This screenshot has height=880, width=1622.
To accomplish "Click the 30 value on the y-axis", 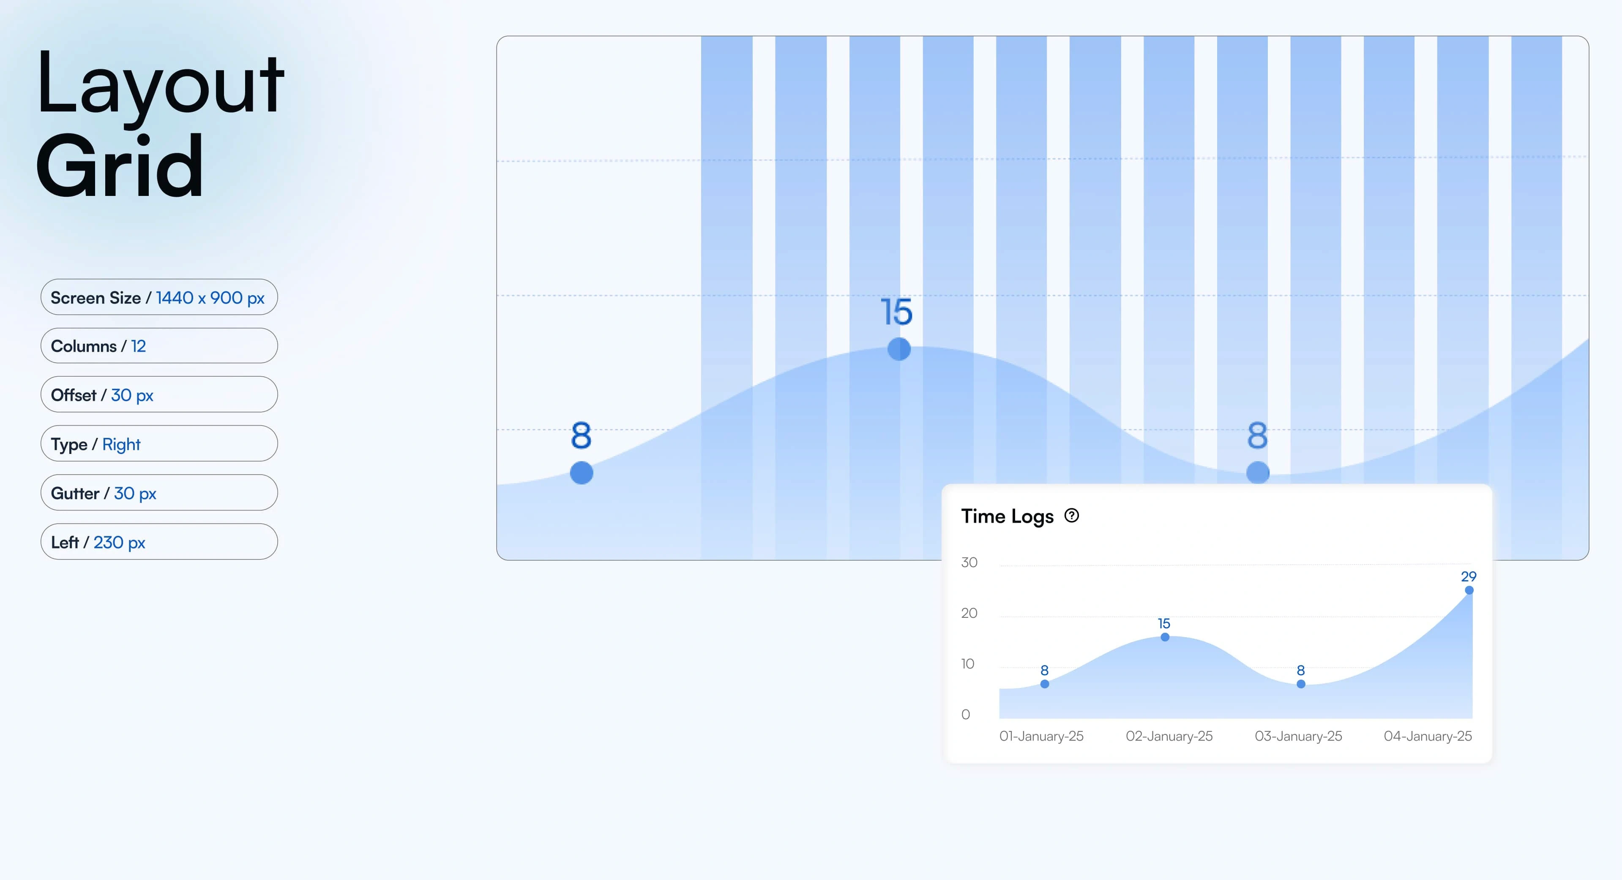I will [x=969, y=562].
